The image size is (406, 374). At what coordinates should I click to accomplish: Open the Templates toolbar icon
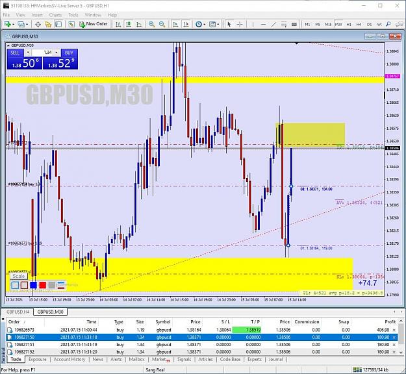click(x=212, y=24)
